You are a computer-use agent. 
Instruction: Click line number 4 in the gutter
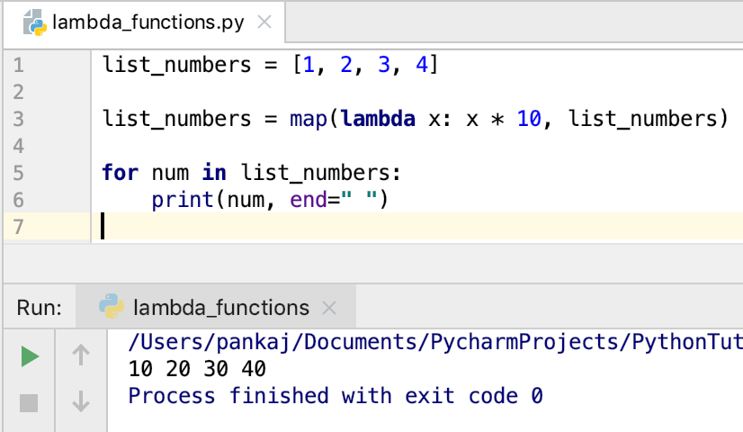tap(19, 146)
